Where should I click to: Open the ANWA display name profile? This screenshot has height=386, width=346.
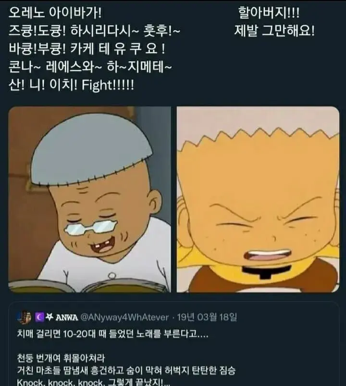point(67,317)
